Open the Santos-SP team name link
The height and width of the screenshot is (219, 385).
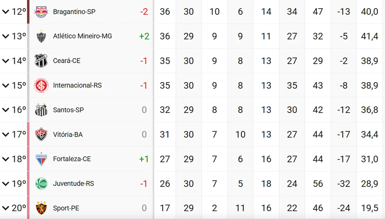(x=68, y=110)
